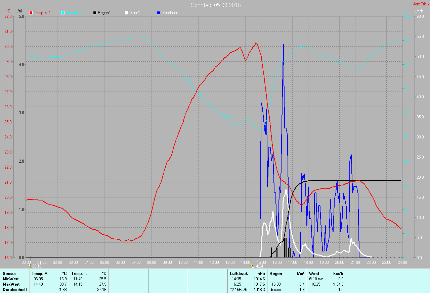Click the 'Sensor' row header

click(x=9, y=274)
